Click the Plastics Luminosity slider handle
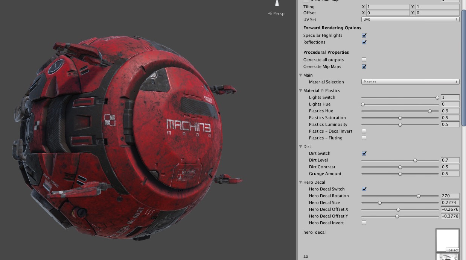 point(400,125)
